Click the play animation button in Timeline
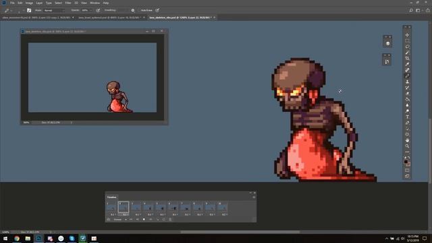This screenshot has height=243, width=432. point(144,219)
